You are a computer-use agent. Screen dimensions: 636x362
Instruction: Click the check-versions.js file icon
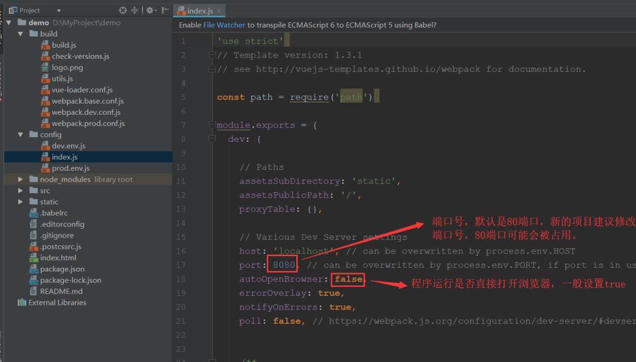click(46, 56)
